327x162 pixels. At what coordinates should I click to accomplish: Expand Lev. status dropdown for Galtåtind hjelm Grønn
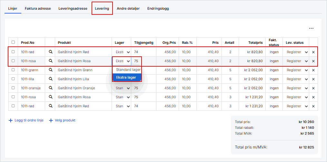coord(297,70)
